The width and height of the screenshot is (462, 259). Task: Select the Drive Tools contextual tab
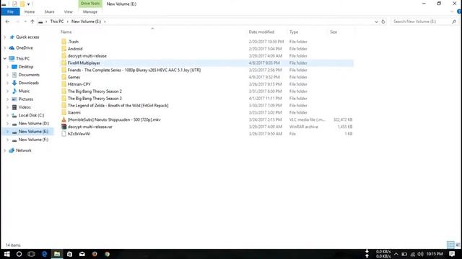[x=90, y=4]
